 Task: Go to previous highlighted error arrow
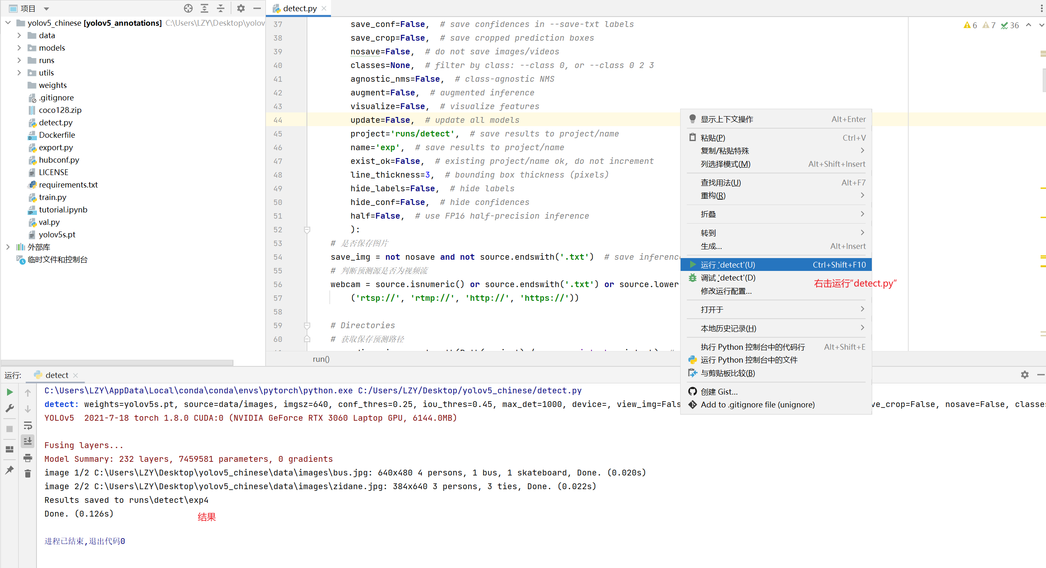point(1029,25)
